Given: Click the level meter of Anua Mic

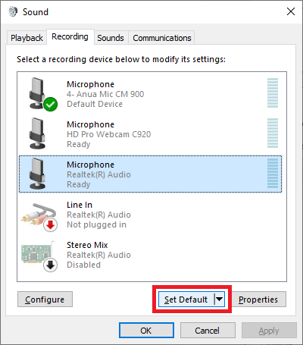Looking at the screenshot, I should 273,93.
